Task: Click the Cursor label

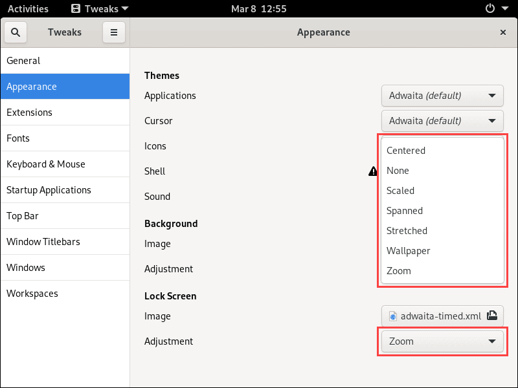Action: [159, 121]
